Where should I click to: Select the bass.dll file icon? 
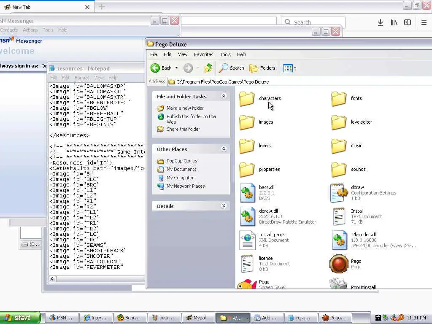(x=247, y=193)
